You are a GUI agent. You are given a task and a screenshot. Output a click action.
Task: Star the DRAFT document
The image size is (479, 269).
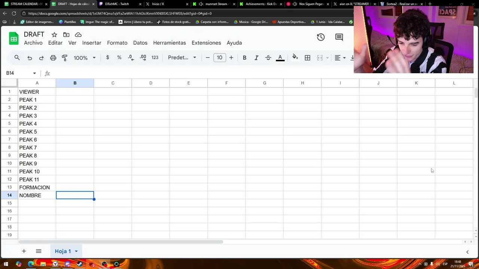(x=54, y=35)
